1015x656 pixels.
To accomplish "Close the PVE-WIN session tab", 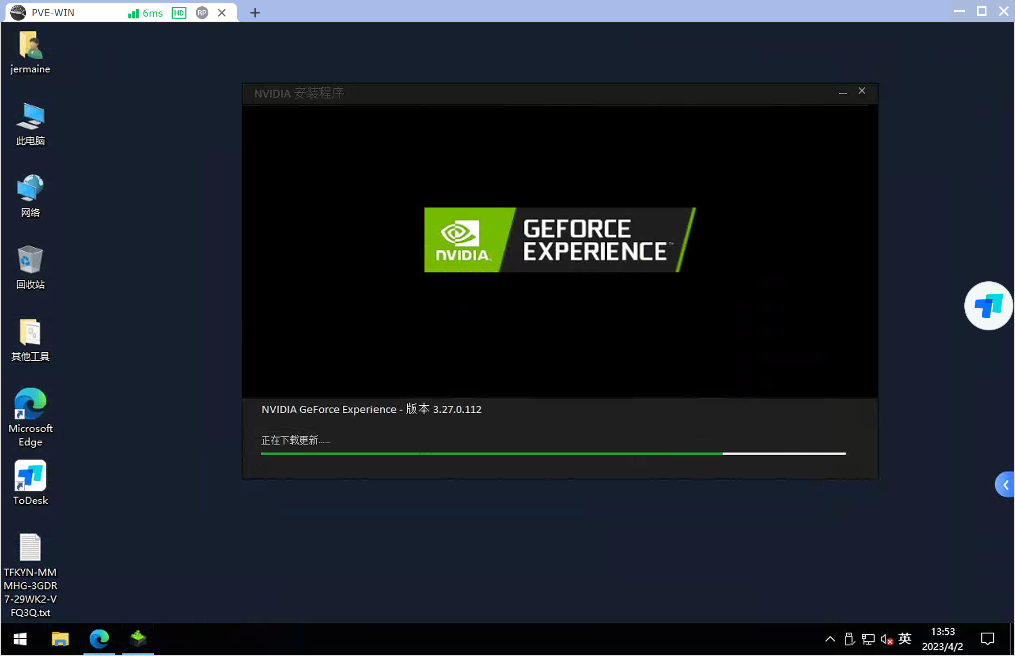I will point(222,13).
